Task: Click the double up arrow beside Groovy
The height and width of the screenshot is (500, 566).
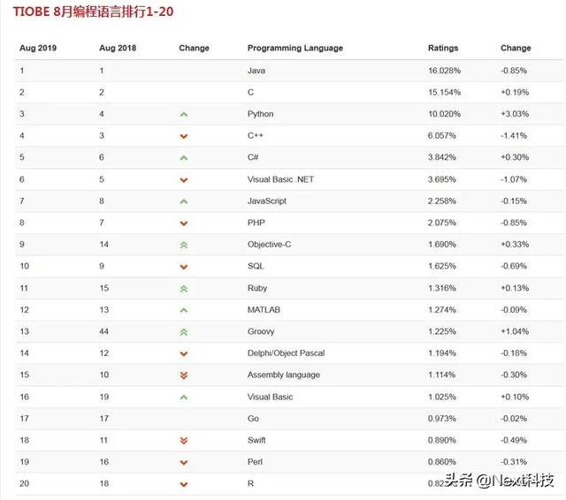Action: point(184,332)
